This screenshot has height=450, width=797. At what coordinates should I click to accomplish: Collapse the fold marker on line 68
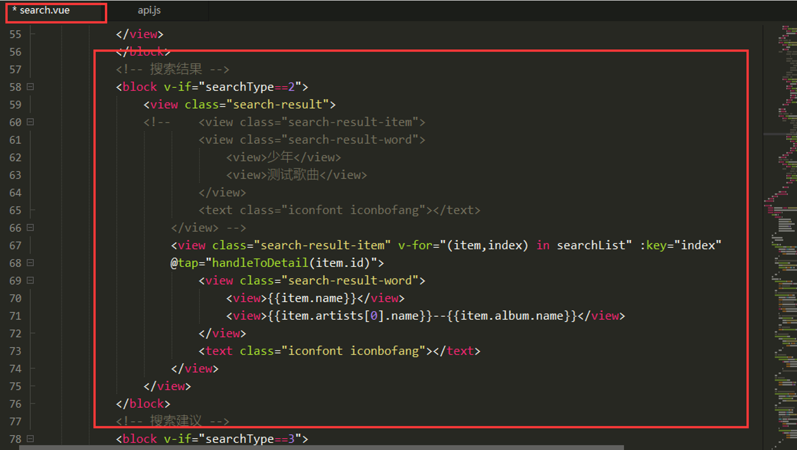[x=30, y=263]
